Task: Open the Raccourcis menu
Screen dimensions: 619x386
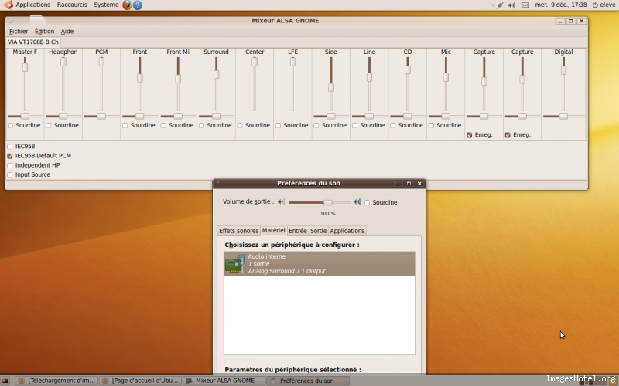Action: tap(72, 5)
